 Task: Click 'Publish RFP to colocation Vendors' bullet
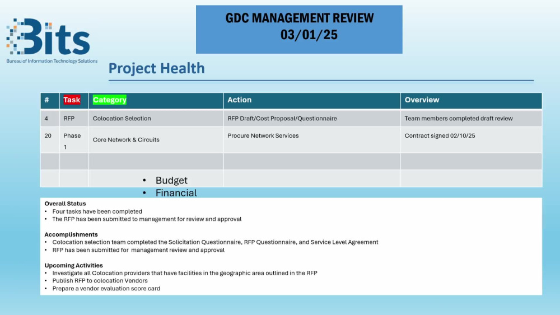click(x=100, y=281)
